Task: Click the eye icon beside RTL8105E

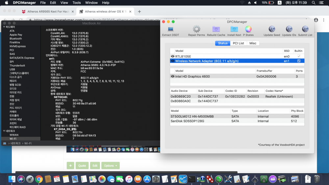Action: coord(173,57)
